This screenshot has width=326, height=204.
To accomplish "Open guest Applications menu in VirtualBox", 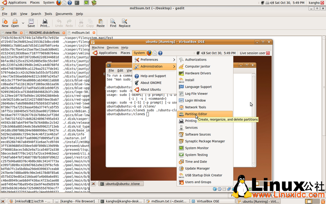I will [x=106, y=53].
